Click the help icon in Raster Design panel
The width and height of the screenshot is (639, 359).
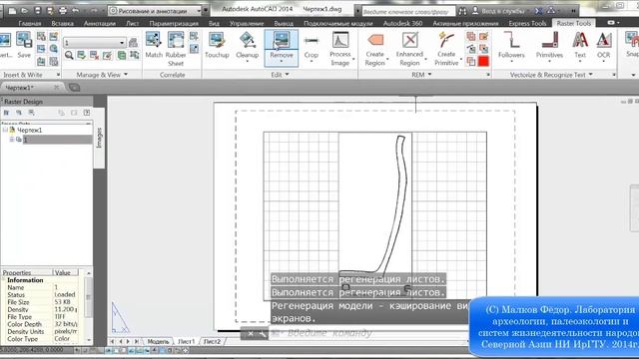(x=87, y=113)
